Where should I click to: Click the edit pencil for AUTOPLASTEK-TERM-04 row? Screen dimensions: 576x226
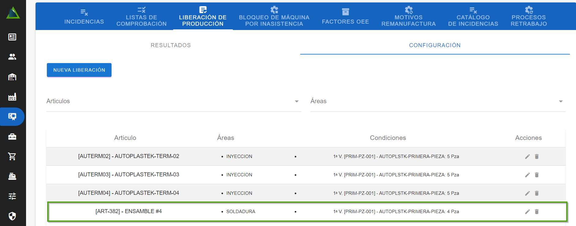(527, 193)
